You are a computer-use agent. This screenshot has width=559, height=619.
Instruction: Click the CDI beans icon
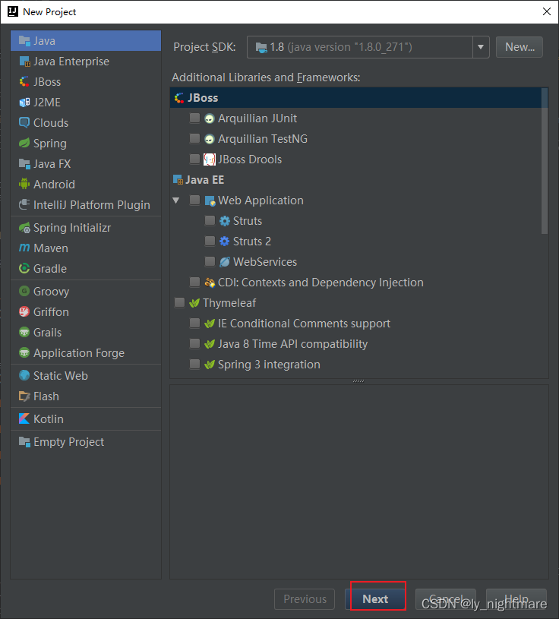[210, 283]
